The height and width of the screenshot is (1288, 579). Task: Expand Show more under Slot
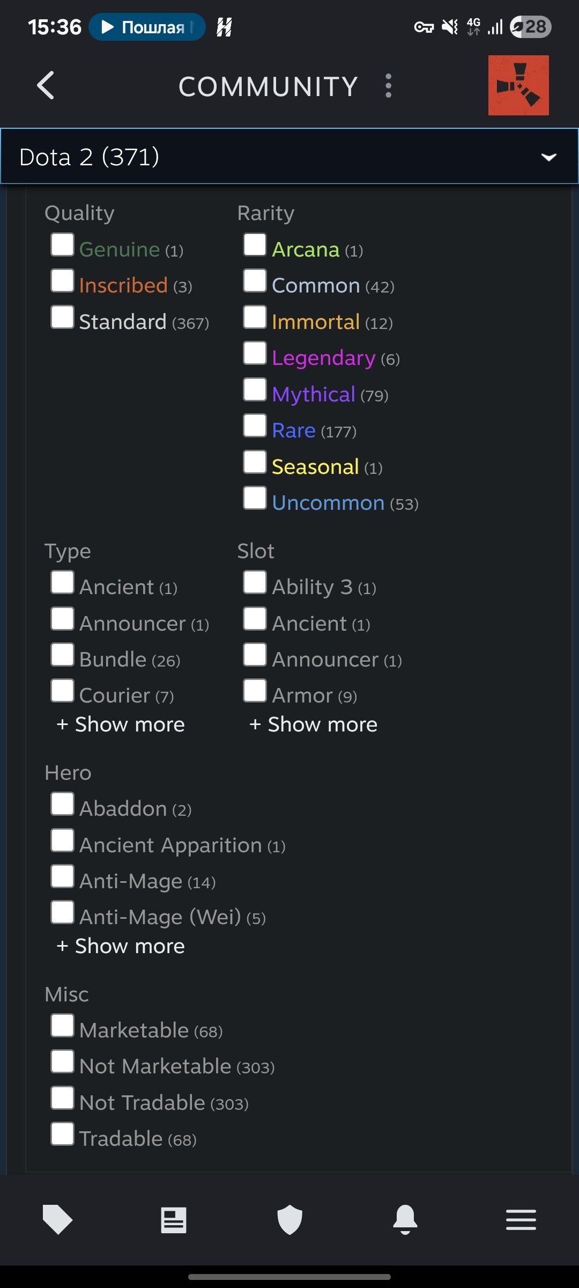(314, 724)
